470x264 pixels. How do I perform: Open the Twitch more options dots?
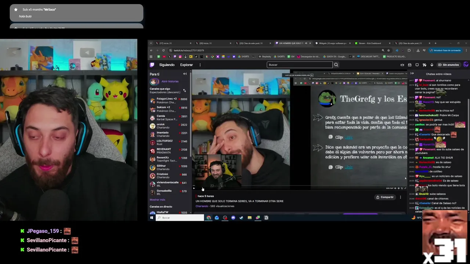coord(200,65)
